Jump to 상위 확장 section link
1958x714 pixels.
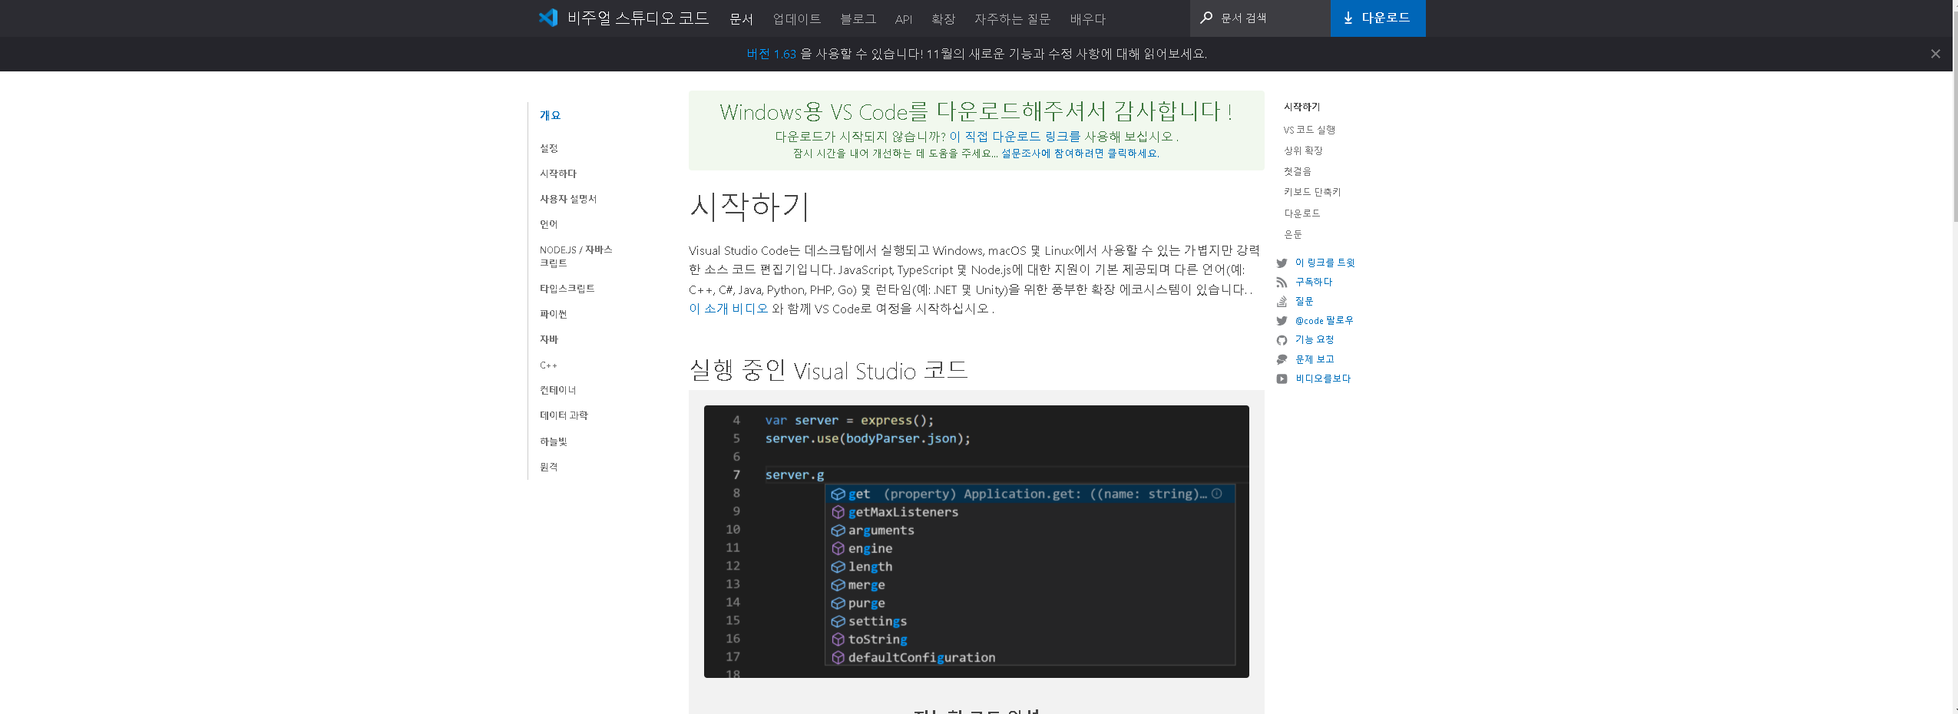coord(1303,150)
